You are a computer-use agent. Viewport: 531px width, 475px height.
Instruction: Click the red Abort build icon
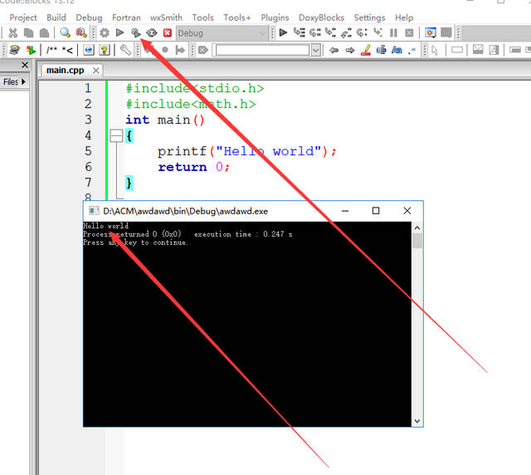168,33
